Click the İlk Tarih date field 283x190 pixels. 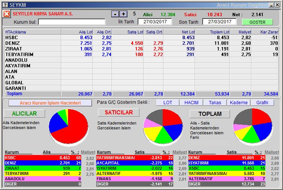click(x=155, y=22)
